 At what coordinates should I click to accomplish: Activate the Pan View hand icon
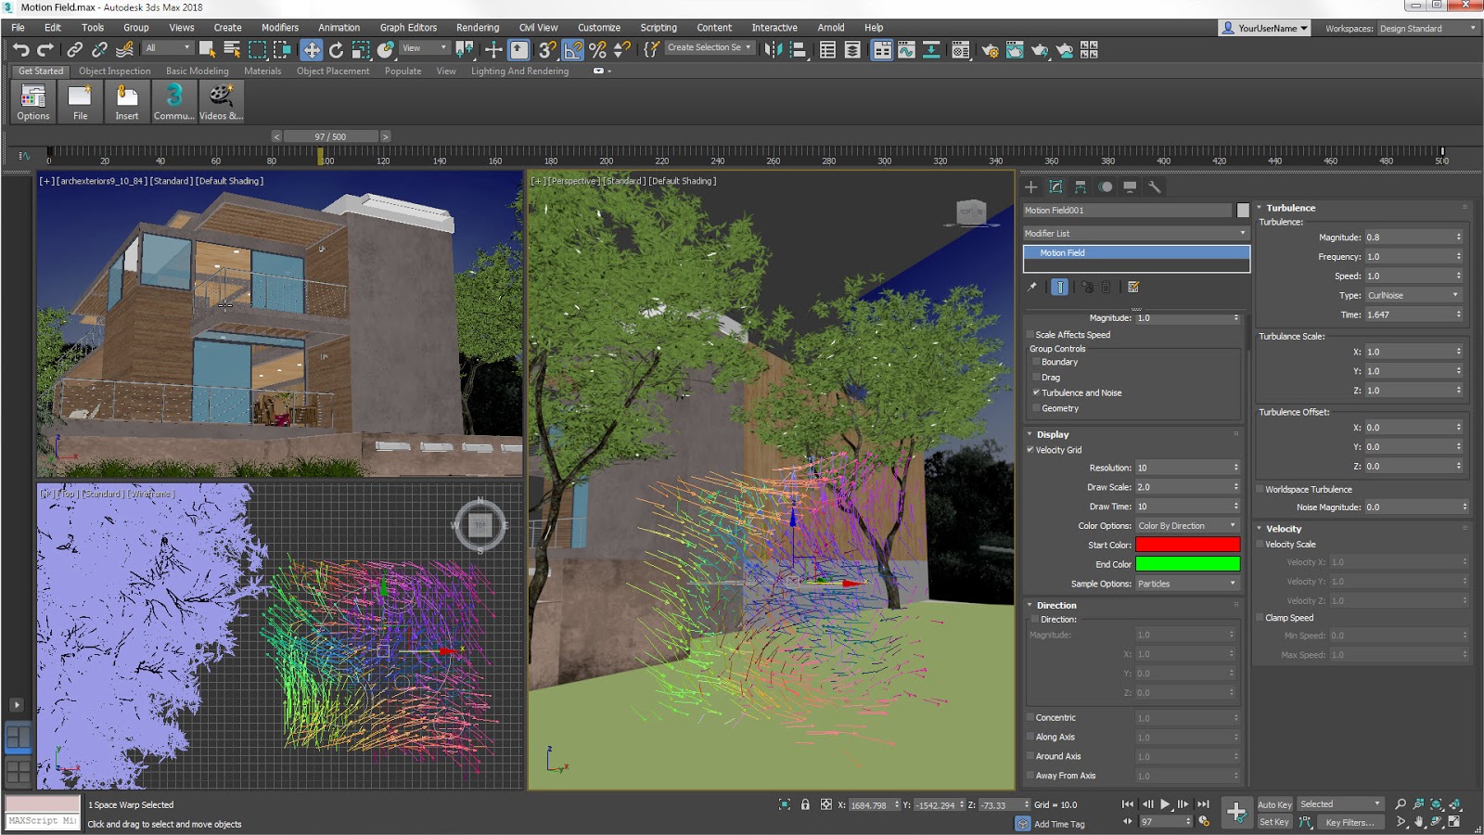pyautogui.click(x=1419, y=822)
